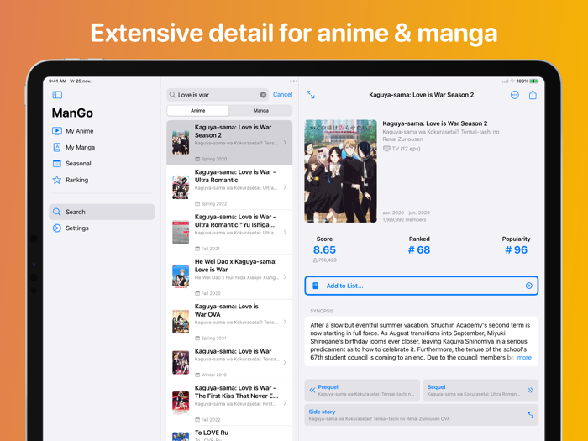Click the Sequel double-right arrow icon

(x=530, y=390)
